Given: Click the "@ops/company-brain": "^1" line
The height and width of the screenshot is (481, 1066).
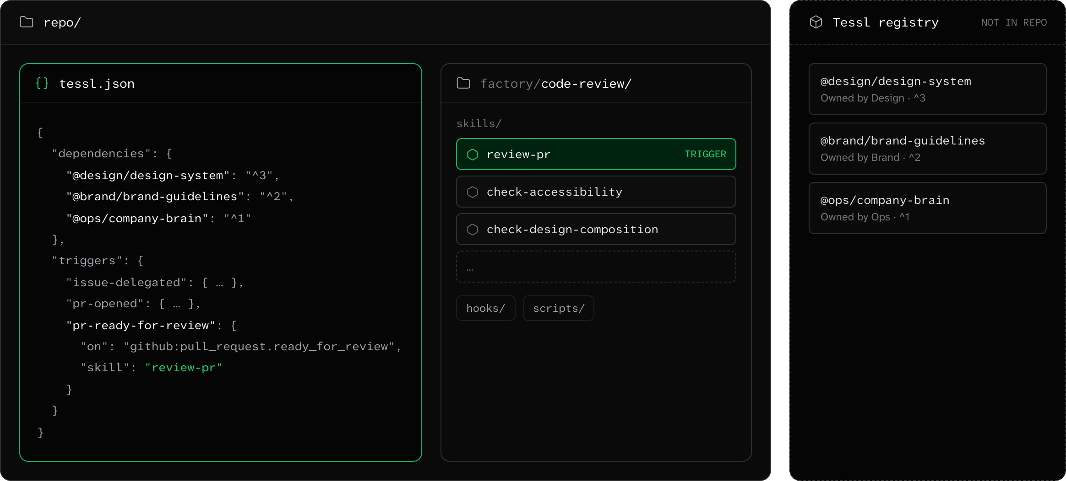Looking at the screenshot, I should click(159, 219).
